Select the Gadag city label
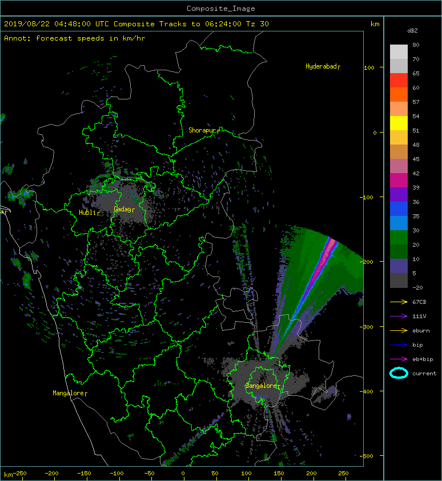The height and width of the screenshot is (481, 442). pyautogui.click(x=124, y=209)
